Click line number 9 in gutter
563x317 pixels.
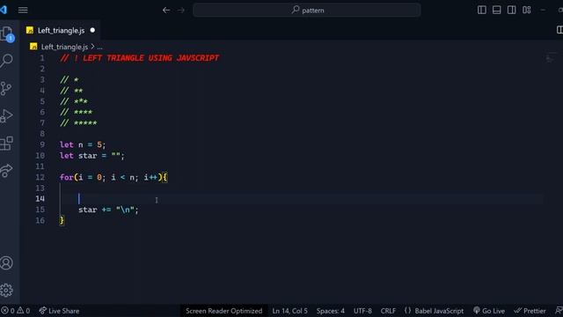[42, 144]
